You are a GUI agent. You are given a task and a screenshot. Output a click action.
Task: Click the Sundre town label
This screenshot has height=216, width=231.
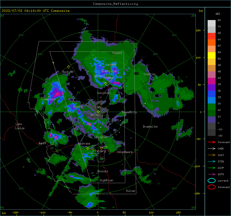pos(78,106)
